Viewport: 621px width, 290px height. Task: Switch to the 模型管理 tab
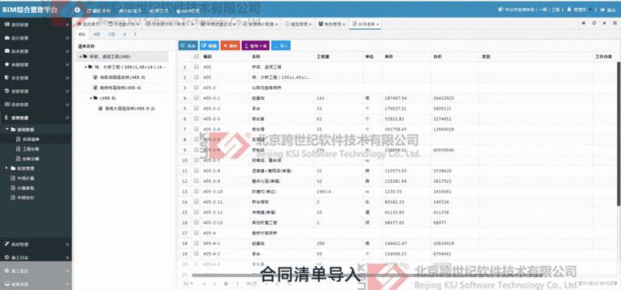coord(298,24)
